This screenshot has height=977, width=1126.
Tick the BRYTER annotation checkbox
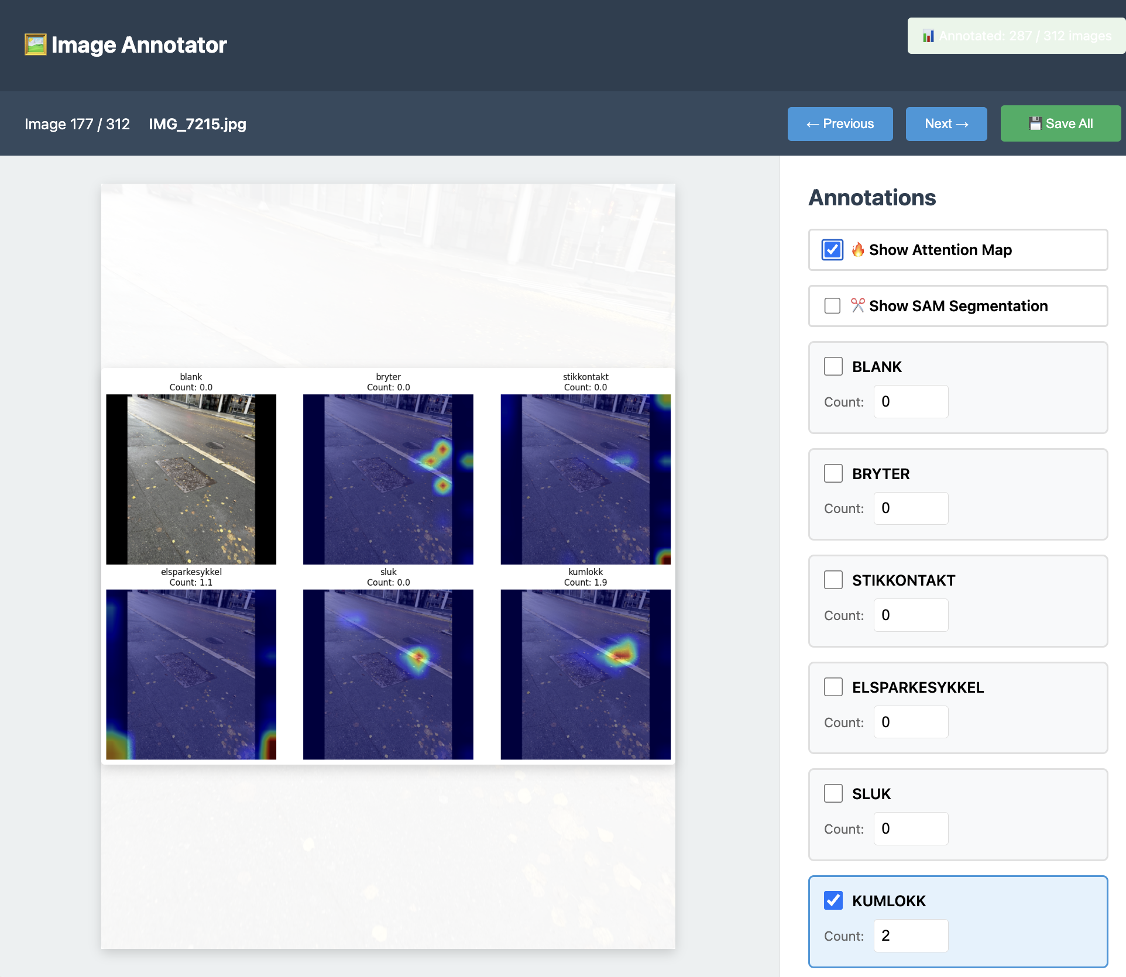(x=833, y=473)
